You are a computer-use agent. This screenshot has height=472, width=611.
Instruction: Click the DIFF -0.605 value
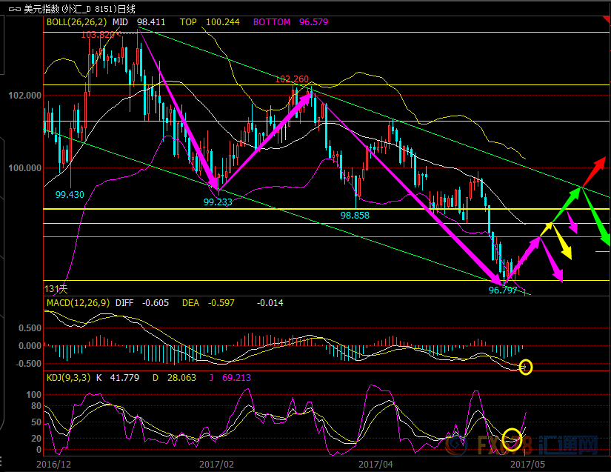click(142, 303)
